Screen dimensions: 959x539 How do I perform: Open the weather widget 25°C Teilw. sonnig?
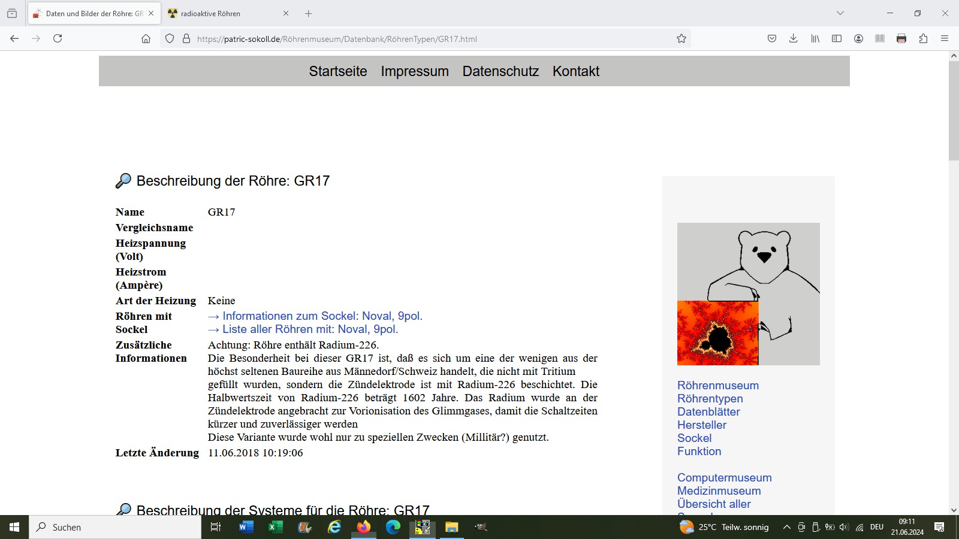click(x=724, y=527)
